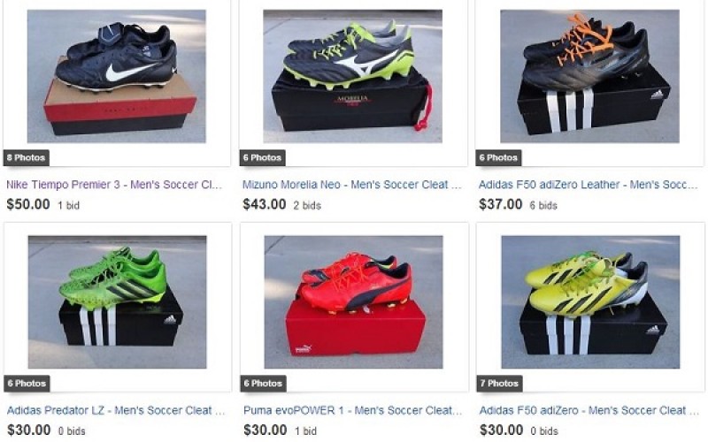Open the Nike Tiempo Premier 3 listing title
The width and height of the screenshot is (708, 442).
[114, 185]
